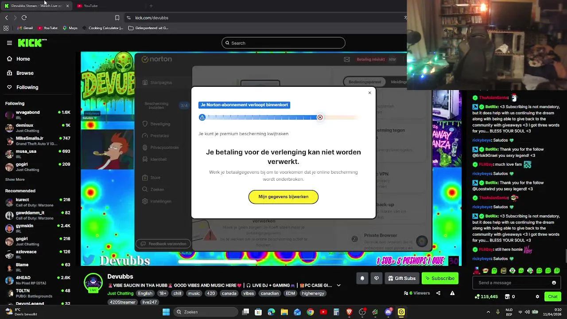Click the Gift Subs button

pyautogui.click(x=402, y=278)
